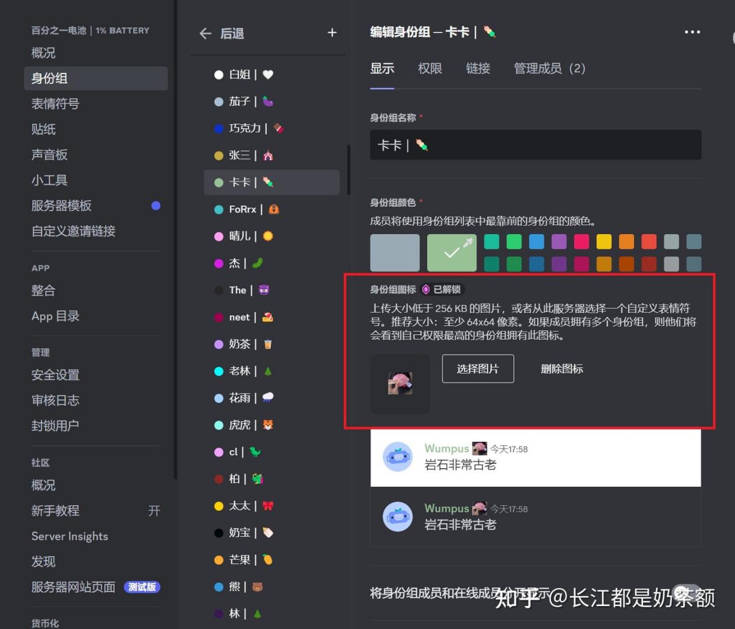Click the role list scrollbar
The image size is (735, 629).
(x=349, y=170)
